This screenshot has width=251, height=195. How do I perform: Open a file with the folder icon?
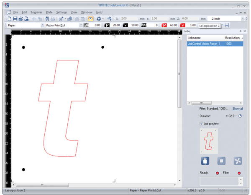click(20, 18)
